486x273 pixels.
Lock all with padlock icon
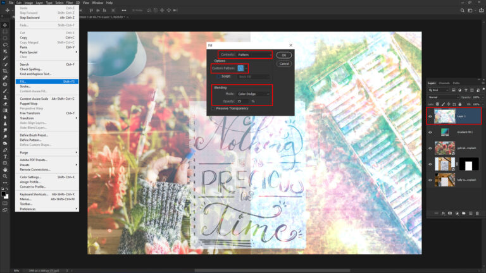pos(460,104)
